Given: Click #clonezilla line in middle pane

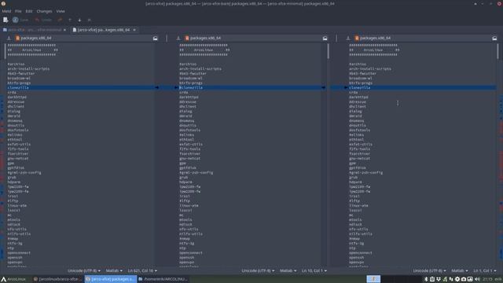Looking at the screenshot, I should [250, 87].
